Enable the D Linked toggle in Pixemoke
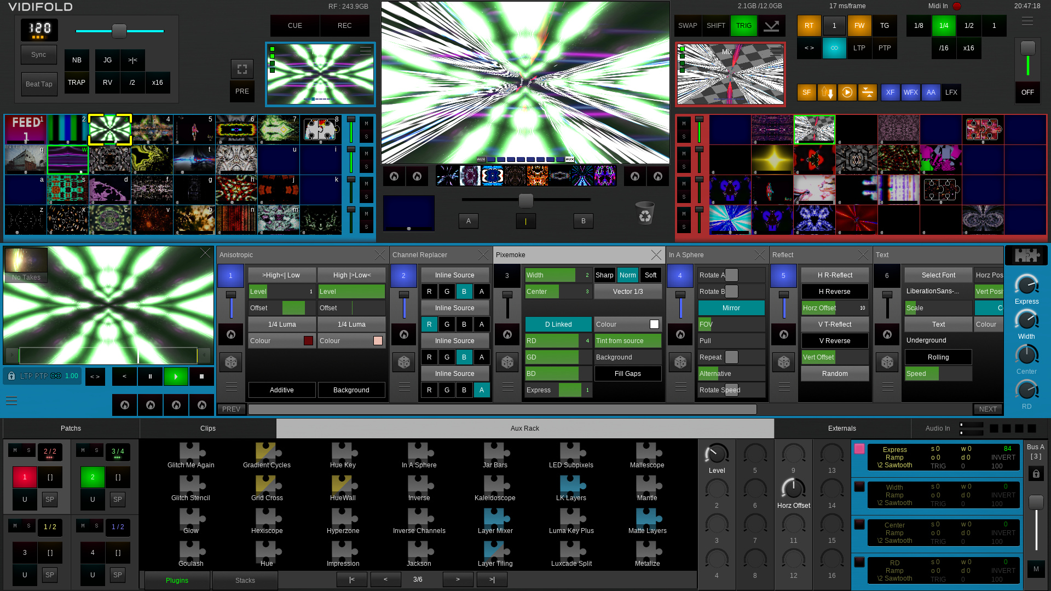 [558, 325]
